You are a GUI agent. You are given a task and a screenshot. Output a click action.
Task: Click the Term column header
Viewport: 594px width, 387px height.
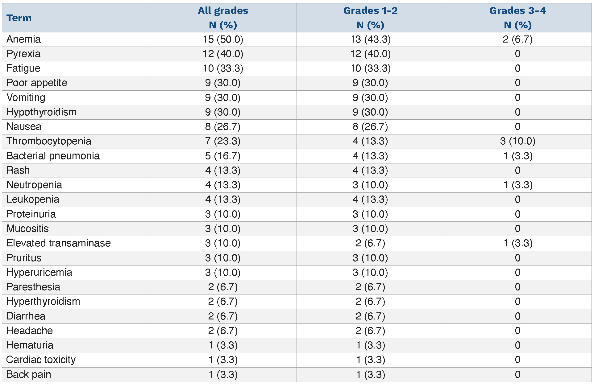tap(19, 18)
